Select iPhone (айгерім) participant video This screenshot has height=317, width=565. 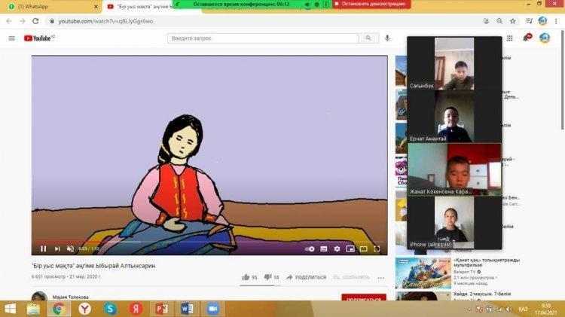[454, 222]
